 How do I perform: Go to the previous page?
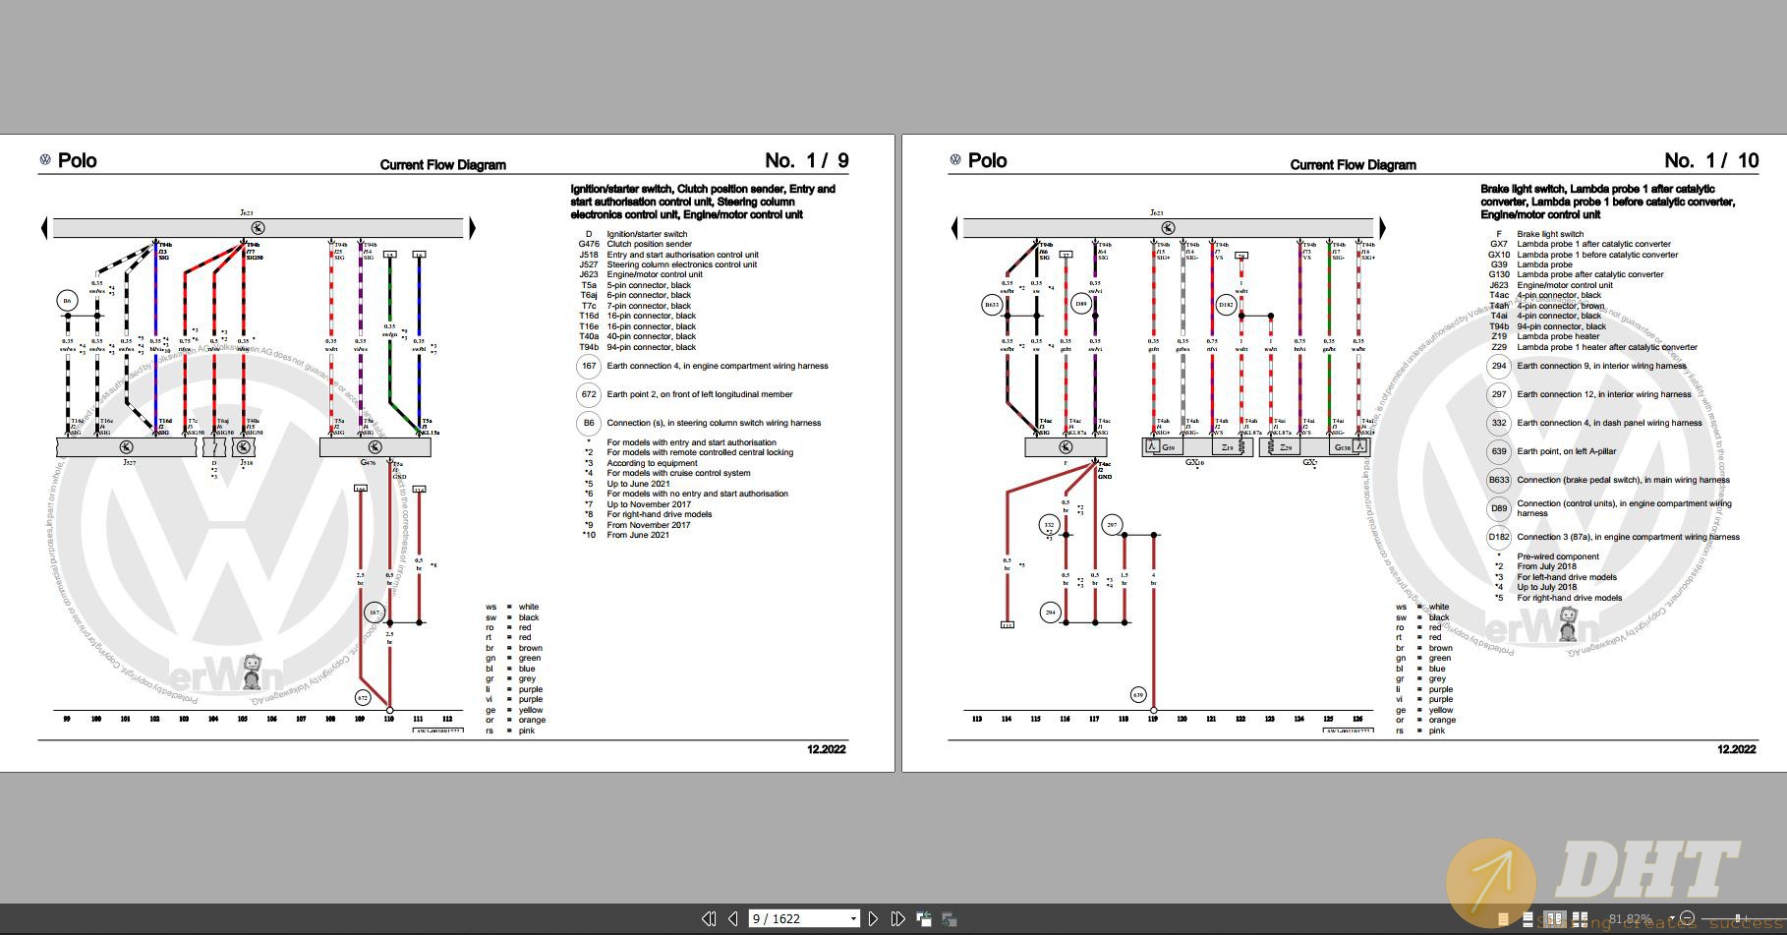tap(732, 918)
